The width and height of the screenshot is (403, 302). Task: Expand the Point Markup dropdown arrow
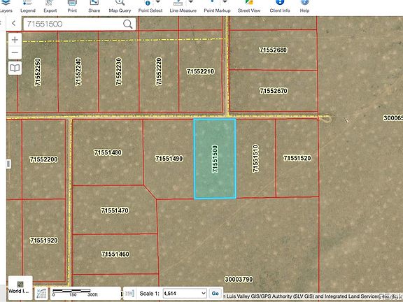coord(225,2)
